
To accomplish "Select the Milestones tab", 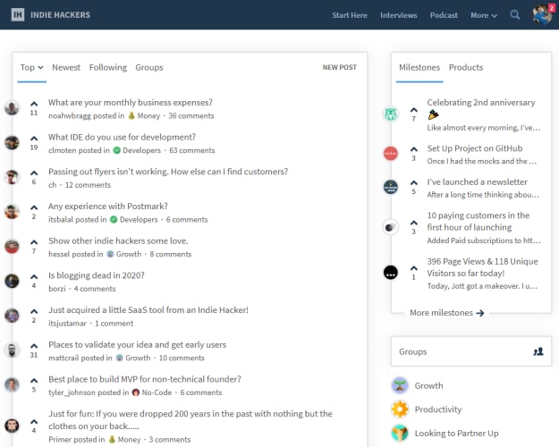I will tap(419, 67).
